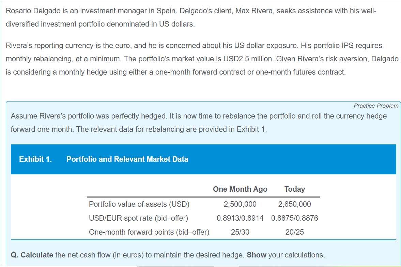Viewport: 401px width, 267px height.
Task: Click the 2,500,000 portfolio value cell
Action: point(240,204)
